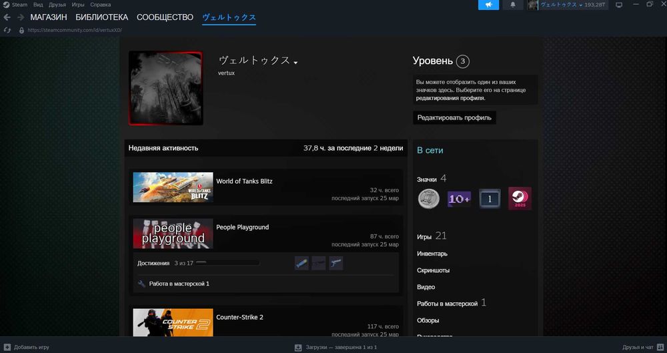The image size is (667, 353).
Task: Click the level 3 badge circle
Action: tap(462, 61)
